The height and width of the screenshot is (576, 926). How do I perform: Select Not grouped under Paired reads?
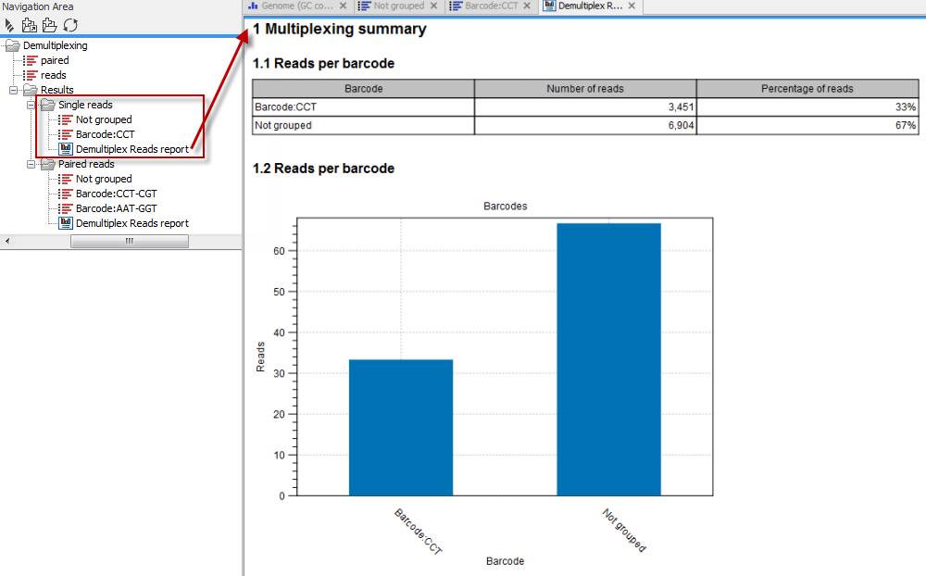coord(105,179)
